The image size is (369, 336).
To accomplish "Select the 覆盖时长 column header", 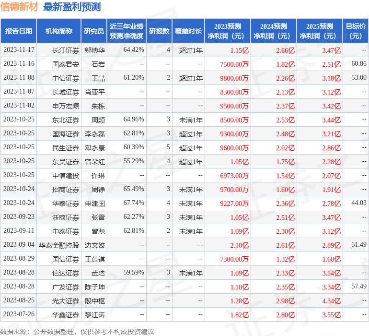I will point(188,31).
